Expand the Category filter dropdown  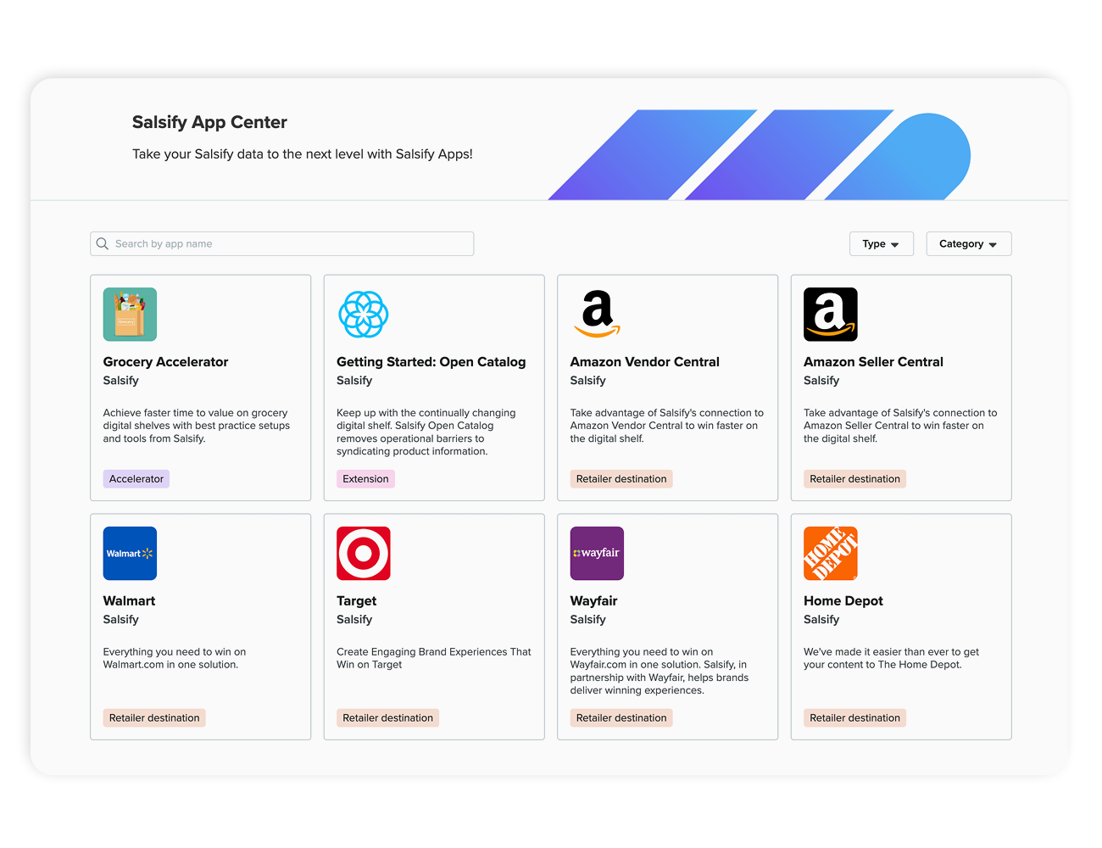click(969, 243)
